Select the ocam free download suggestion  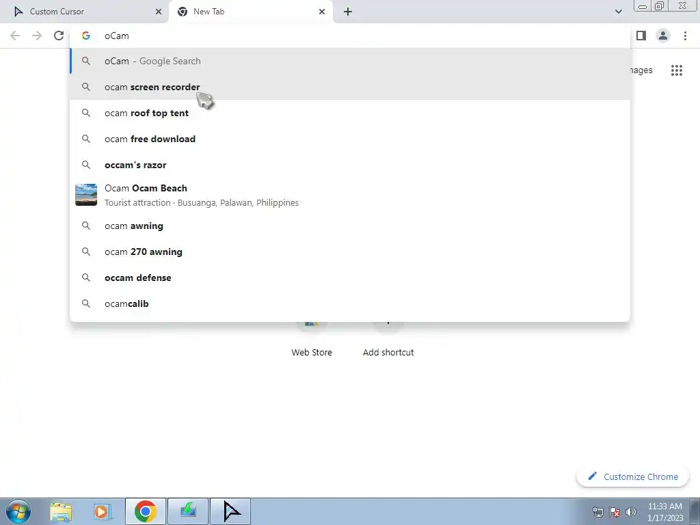[x=350, y=139]
